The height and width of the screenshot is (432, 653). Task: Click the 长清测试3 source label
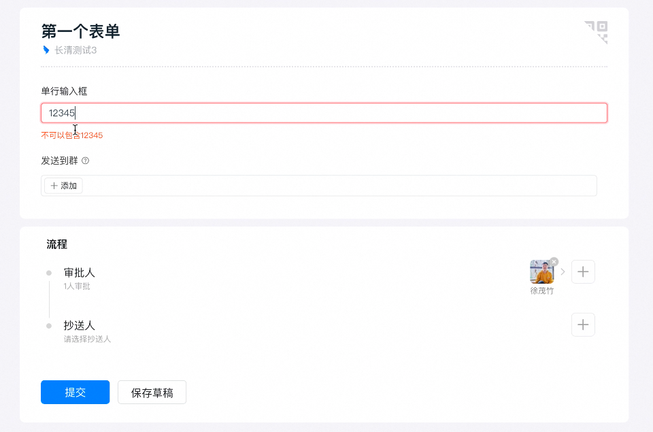pyautogui.click(x=76, y=50)
